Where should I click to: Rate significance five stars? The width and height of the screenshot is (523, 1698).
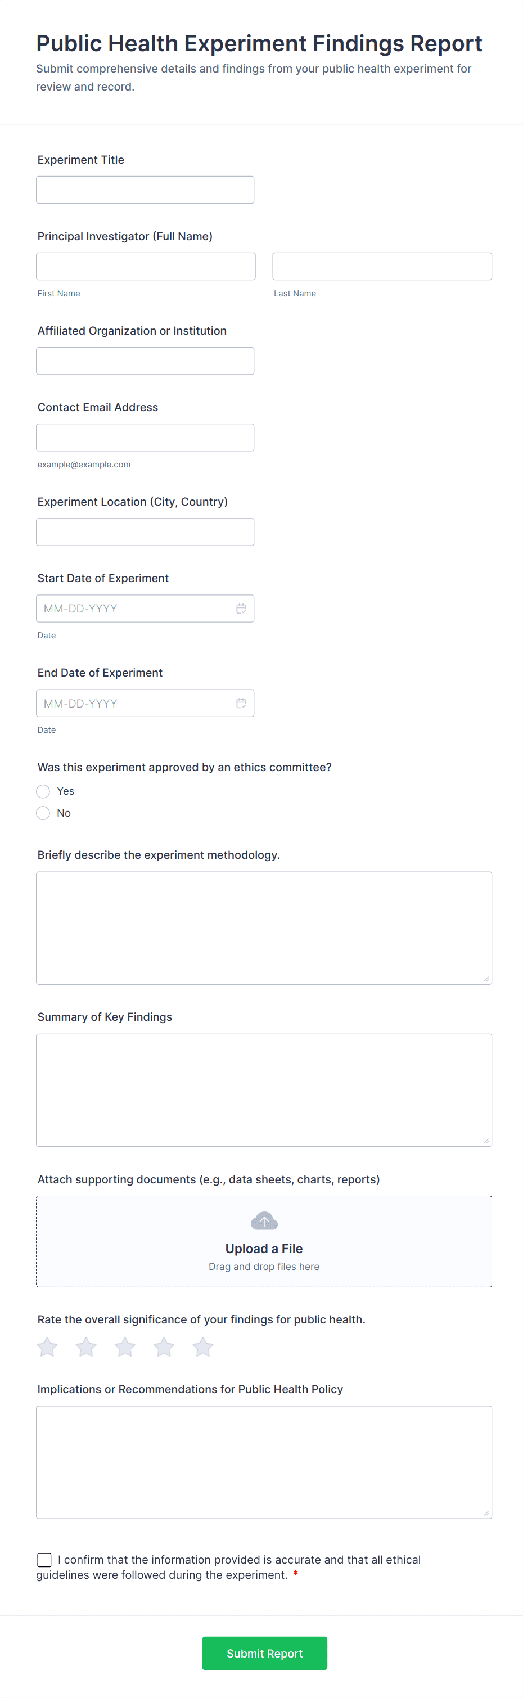tap(203, 1346)
